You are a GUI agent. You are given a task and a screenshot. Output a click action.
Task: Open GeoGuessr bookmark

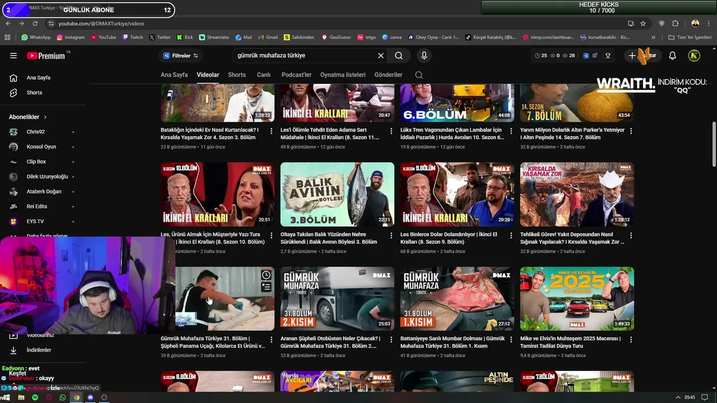[x=336, y=38]
